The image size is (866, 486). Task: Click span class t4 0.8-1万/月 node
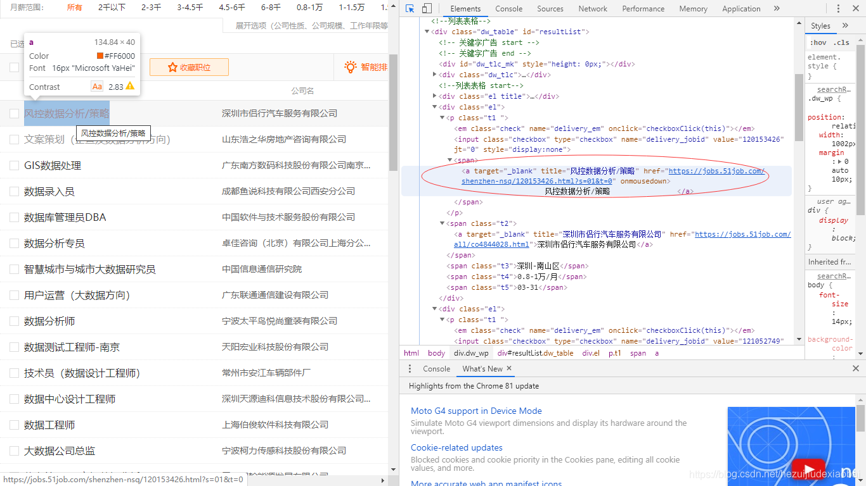click(x=517, y=277)
